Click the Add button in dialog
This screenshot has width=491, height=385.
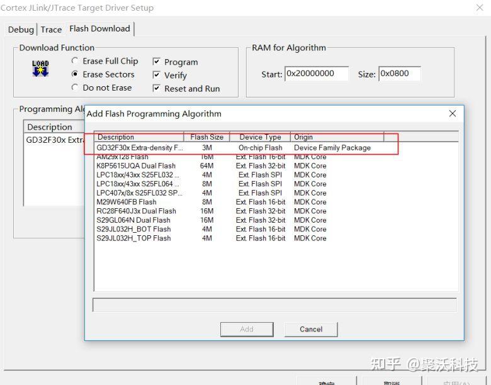click(247, 329)
